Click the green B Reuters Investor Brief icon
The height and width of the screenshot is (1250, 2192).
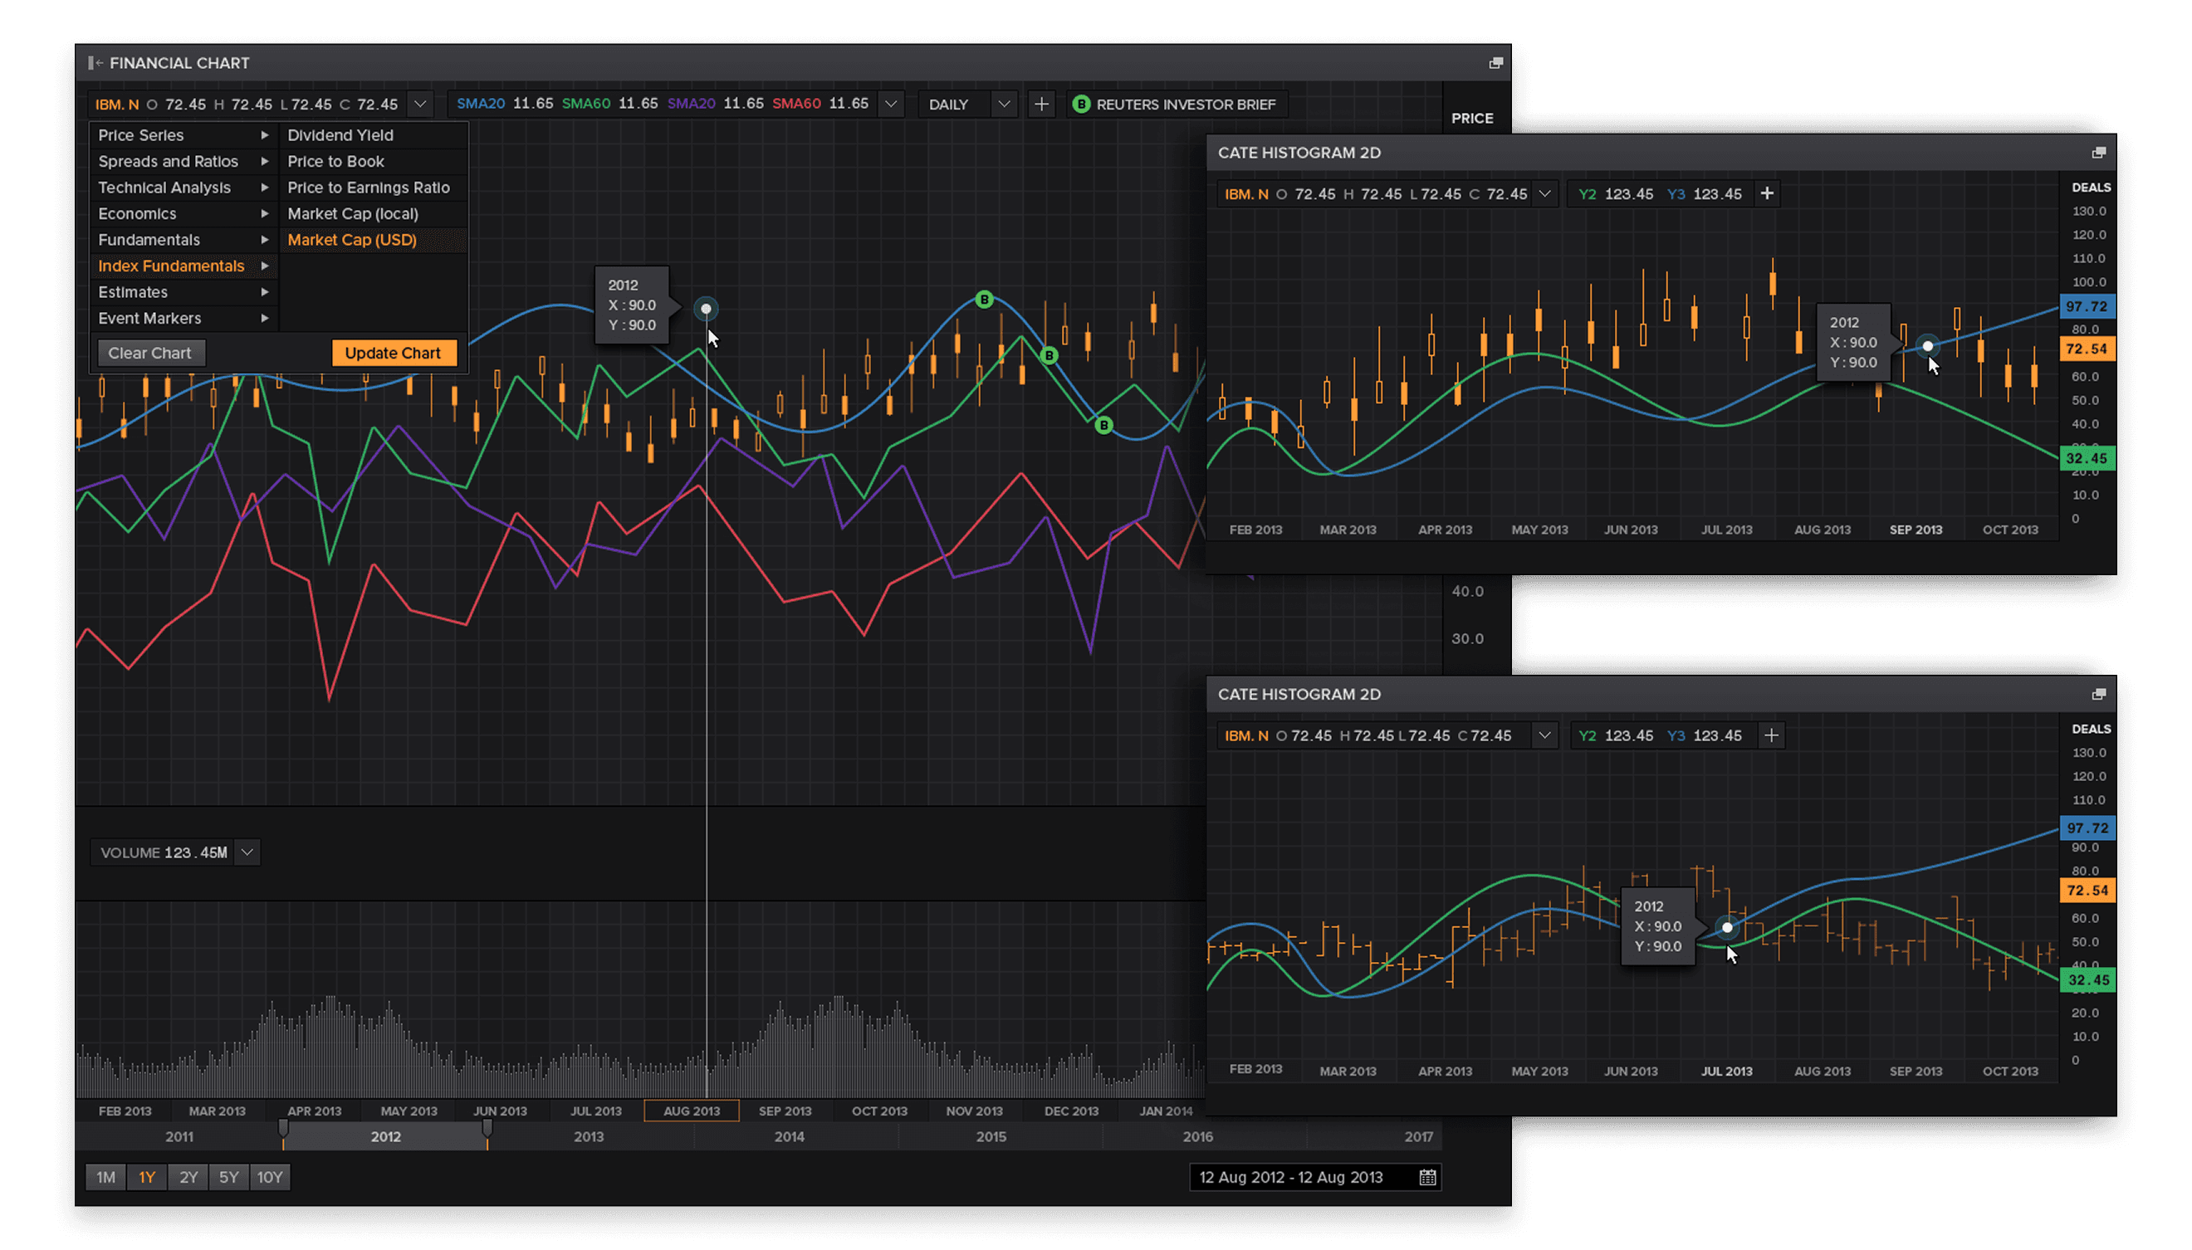point(1081,104)
